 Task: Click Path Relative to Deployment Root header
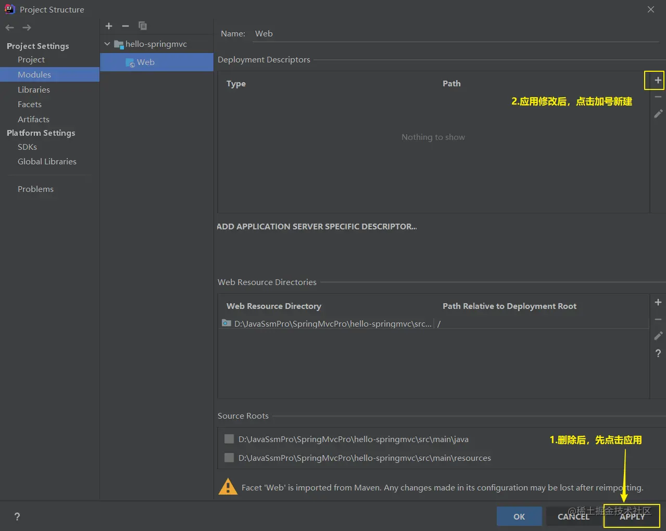(x=509, y=306)
